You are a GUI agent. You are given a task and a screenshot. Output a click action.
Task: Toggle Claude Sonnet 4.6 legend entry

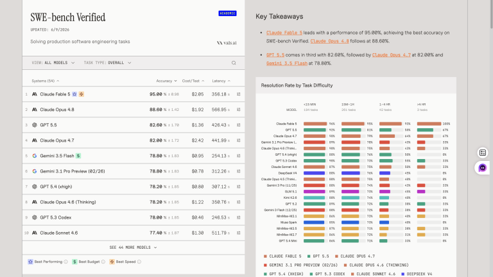(x=373, y=274)
